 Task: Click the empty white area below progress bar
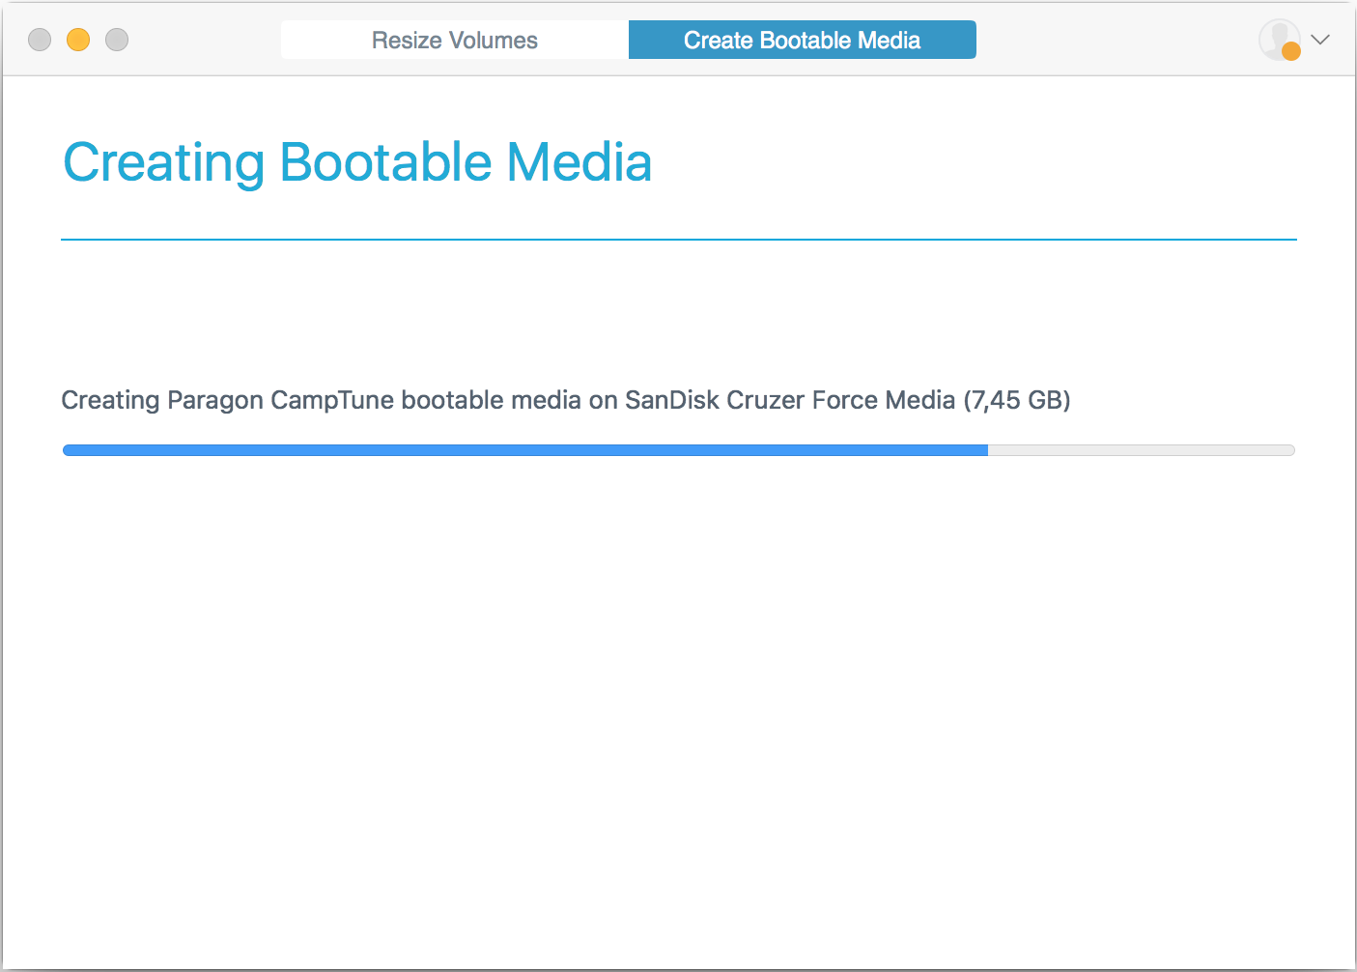pyautogui.click(x=678, y=696)
